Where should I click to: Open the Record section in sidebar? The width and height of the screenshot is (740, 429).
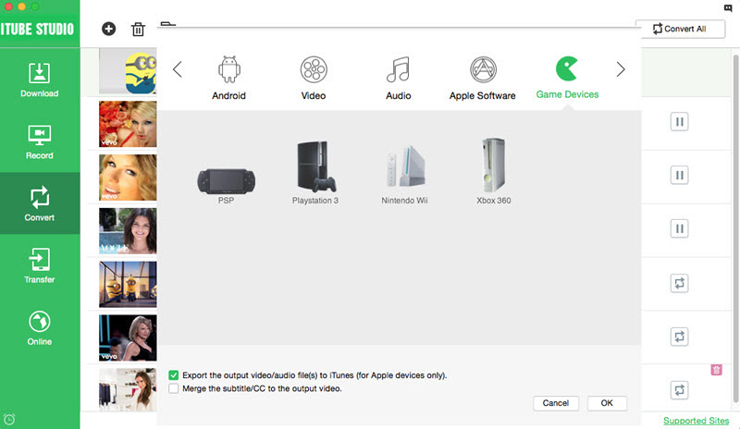(40, 142)
